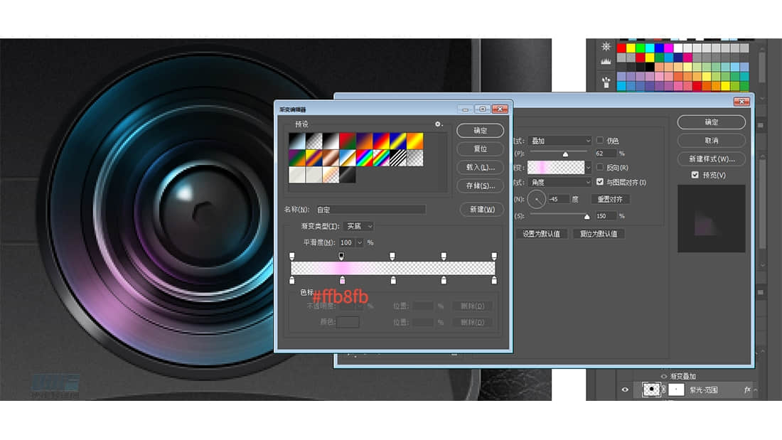Click 新建样式(W)... button
Image resolution: width=782 pixels, height=440 pixels.
click(712, 159)
